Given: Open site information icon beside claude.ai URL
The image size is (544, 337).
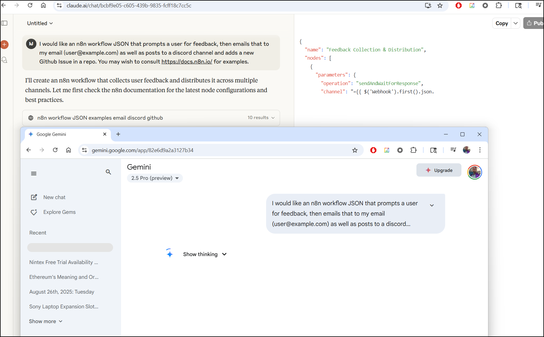Looking at the screenshot, I should coord(59,6).
